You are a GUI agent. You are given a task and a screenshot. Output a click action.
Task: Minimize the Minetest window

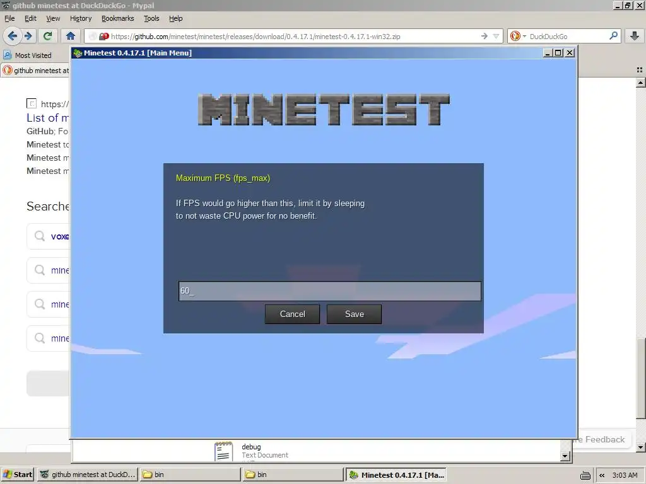pos(548,53)
